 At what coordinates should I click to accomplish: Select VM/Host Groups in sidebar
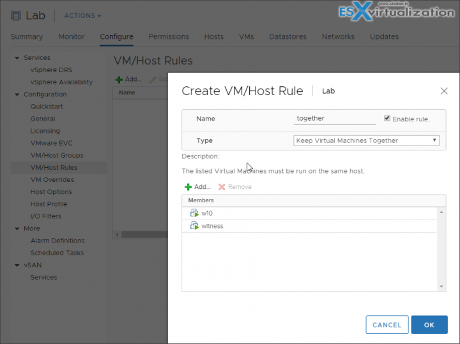pos(57,155)
